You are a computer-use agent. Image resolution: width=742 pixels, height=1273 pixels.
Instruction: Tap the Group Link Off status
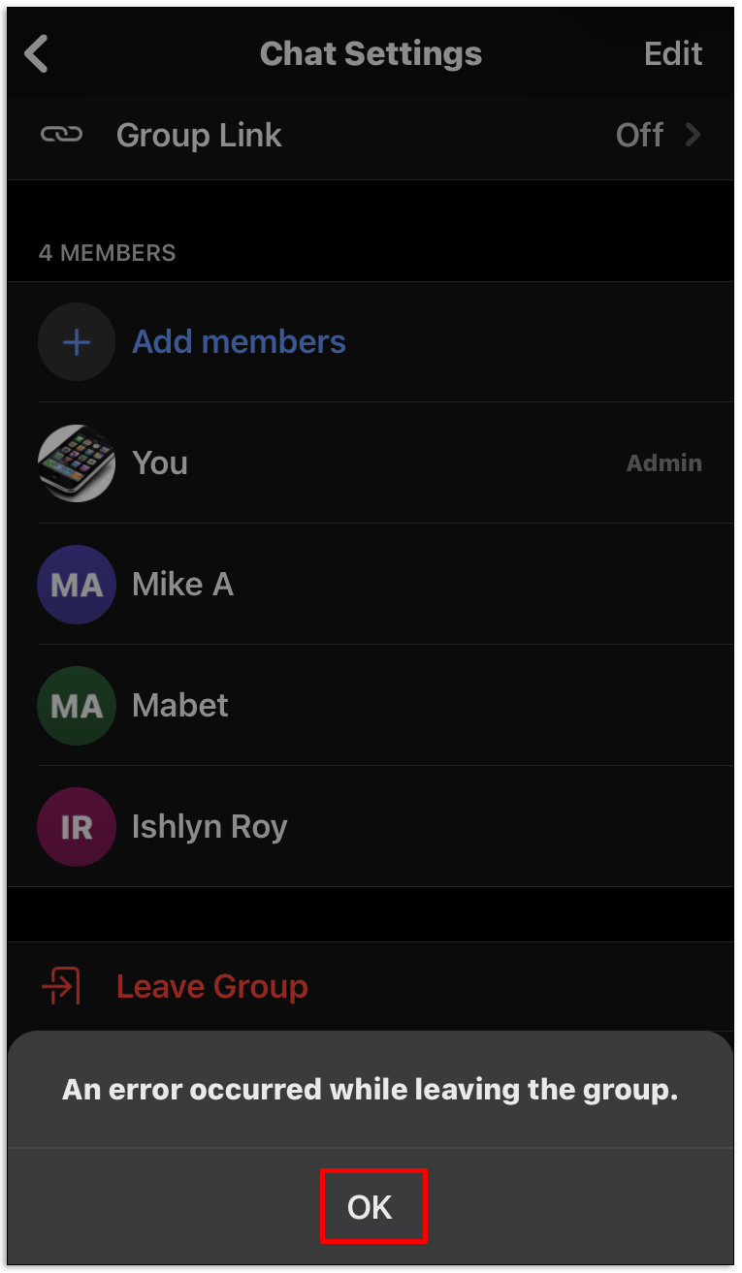coord(639,135)
